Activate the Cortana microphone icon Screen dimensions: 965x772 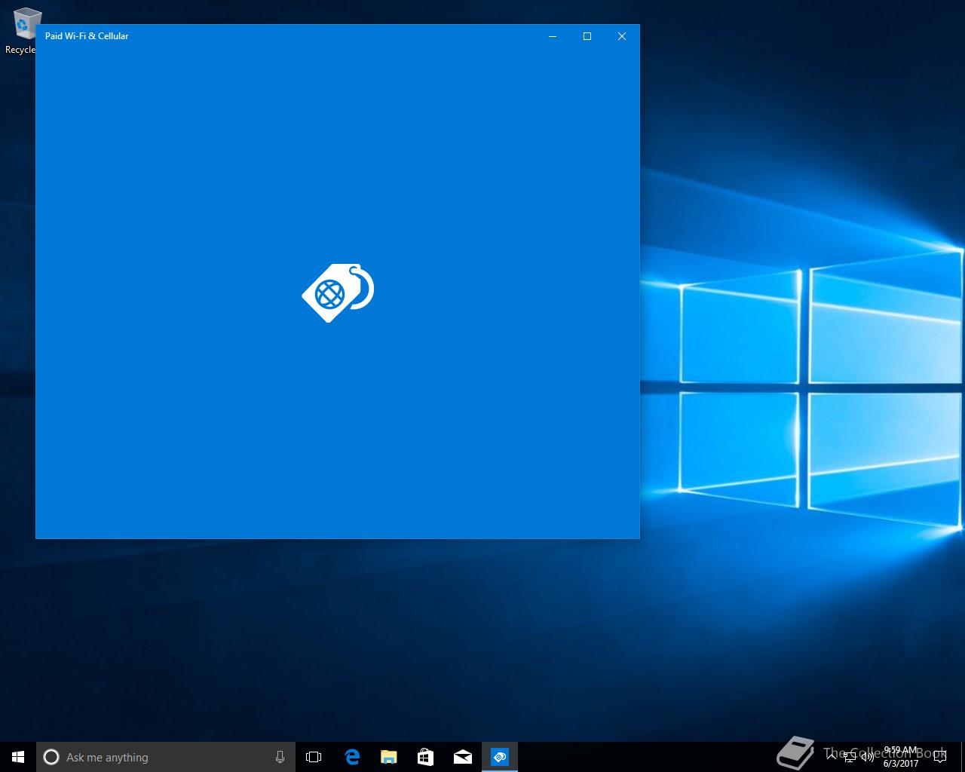280,757
